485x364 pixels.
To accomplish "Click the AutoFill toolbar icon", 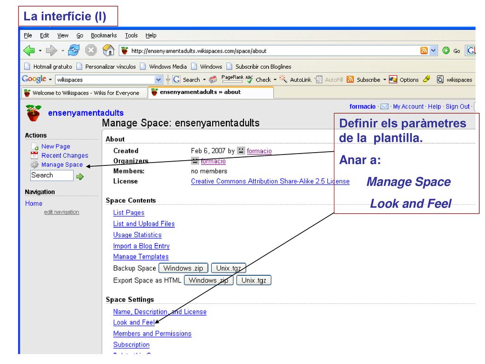I will tap(318, 80).
